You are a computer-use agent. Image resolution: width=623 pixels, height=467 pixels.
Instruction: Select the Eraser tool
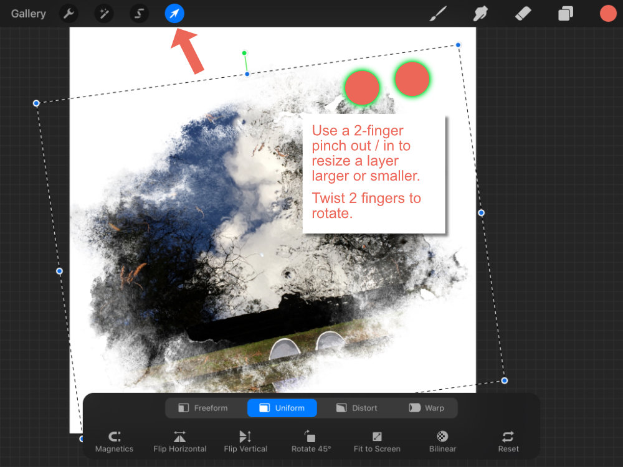pyautogui.click(x=523, y=14)
